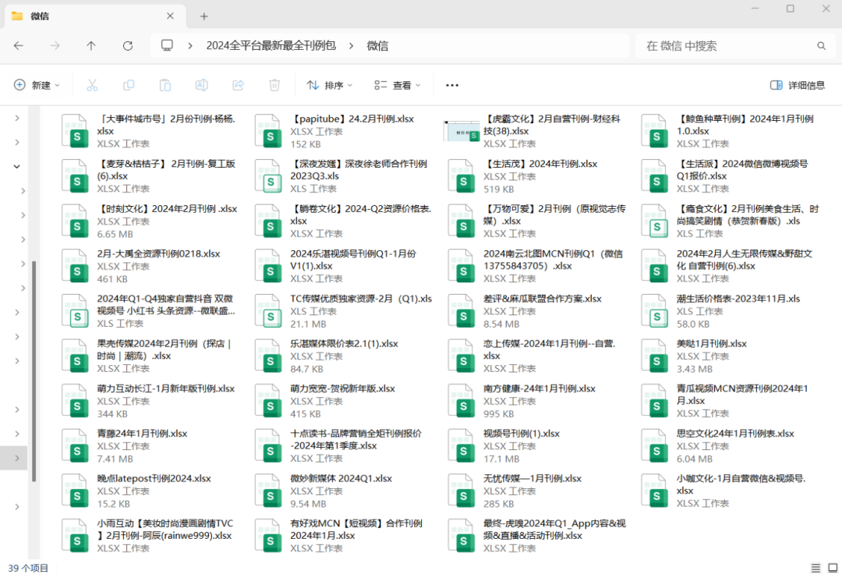Select the 【时刻文化】2024年2月刊例 file icon
Image resolution: width=842 pixels, height=574 pixels.
(75, 221)
